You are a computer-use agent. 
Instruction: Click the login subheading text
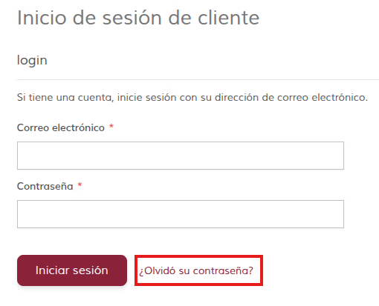point(32,61)
